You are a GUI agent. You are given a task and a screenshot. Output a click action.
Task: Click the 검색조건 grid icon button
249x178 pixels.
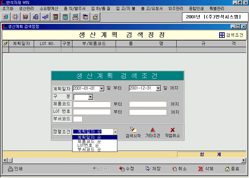(x=222, y=35)
